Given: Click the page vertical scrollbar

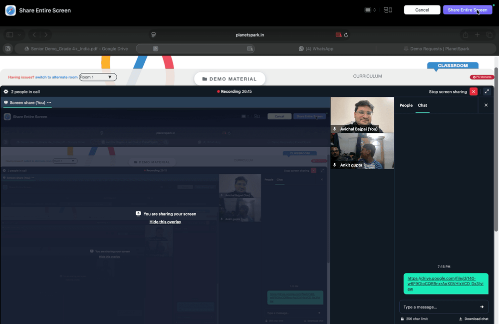Looking at the screenshot, I should 496,150.
